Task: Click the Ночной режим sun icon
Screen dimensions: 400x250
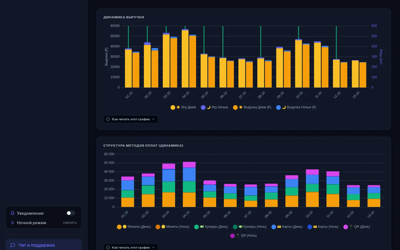Action: pyautogui.click(x=12, y=223)
